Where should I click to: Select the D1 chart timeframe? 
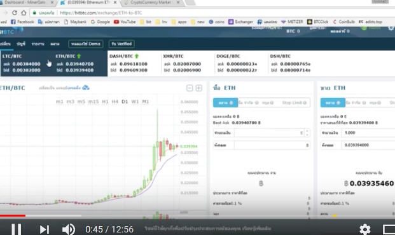pos(125,102)
